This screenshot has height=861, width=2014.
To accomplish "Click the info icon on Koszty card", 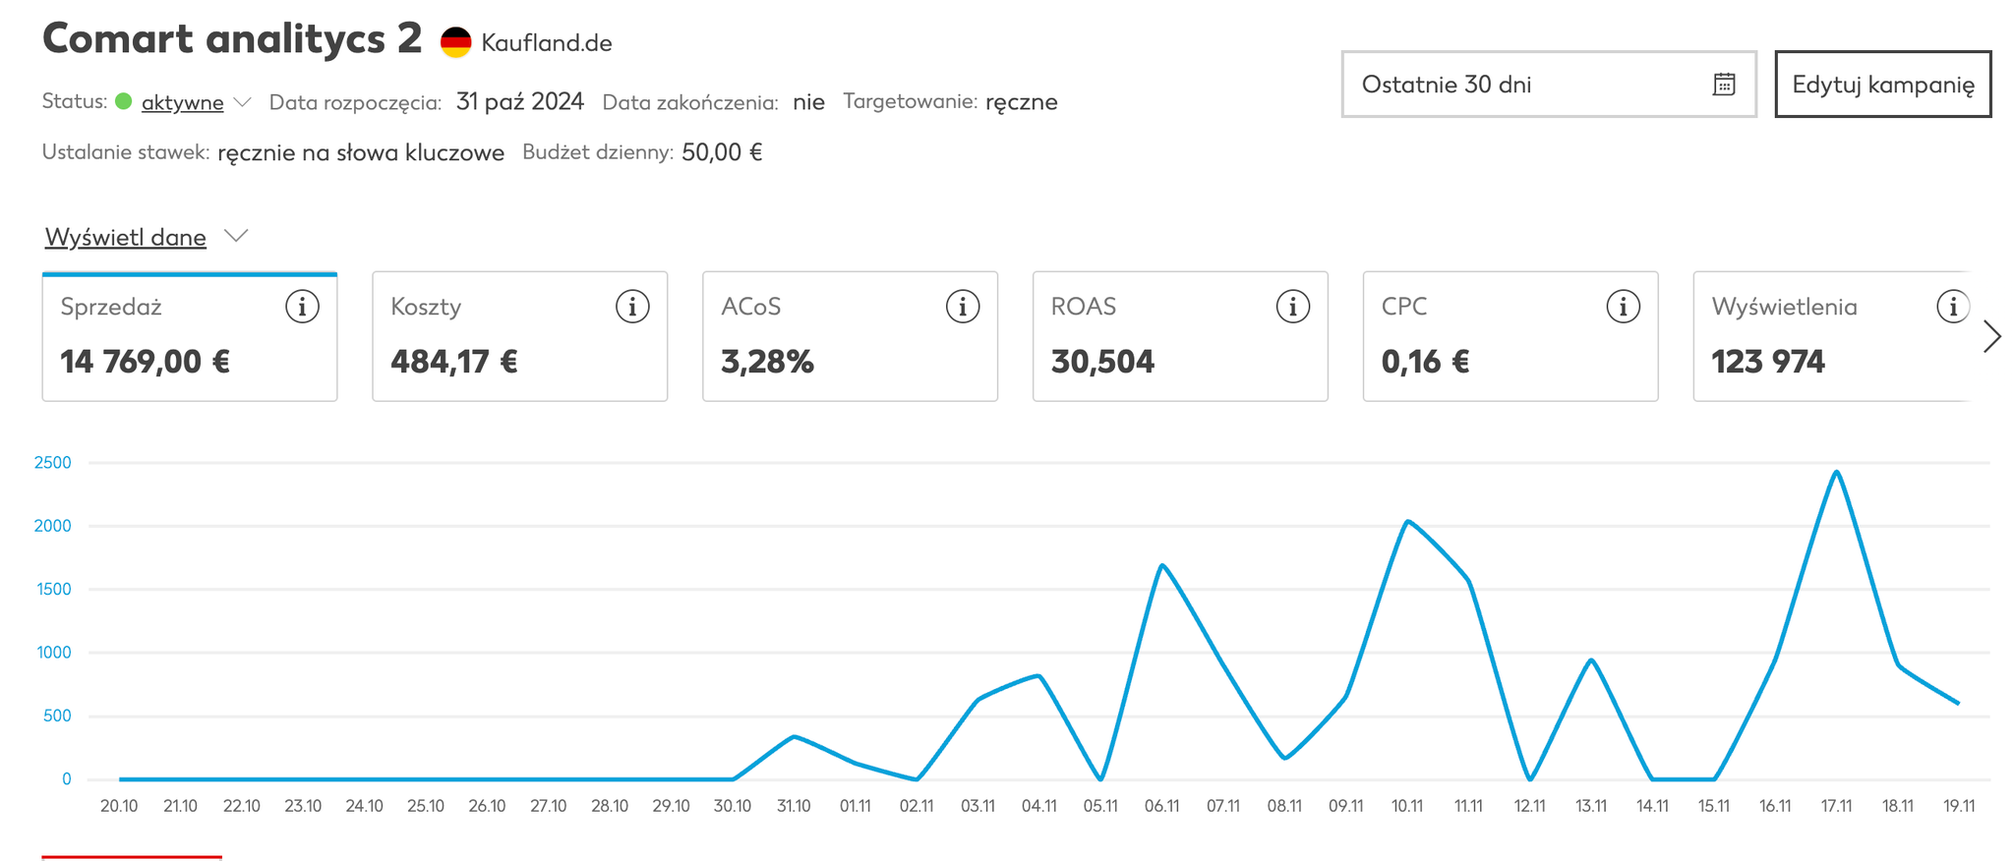I will [x=632, y=307].
